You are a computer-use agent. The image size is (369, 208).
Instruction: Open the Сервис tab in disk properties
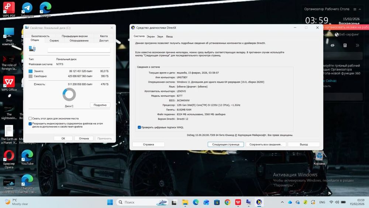pos(54,41)
